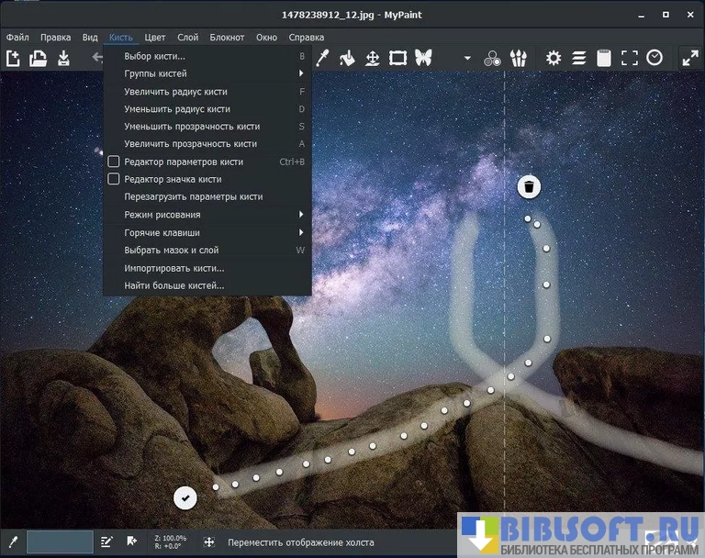
Task: Expand the Группы кистей submenu
Action: coord(207,73)
